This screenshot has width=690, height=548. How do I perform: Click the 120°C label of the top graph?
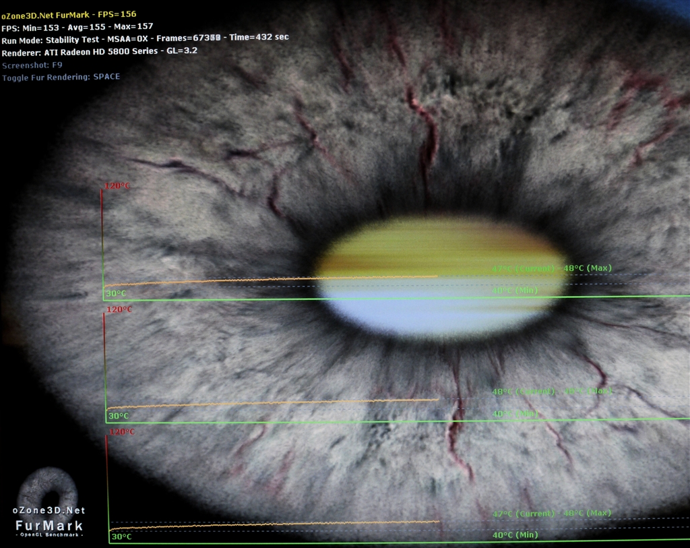(117, 186)
